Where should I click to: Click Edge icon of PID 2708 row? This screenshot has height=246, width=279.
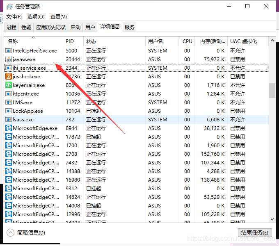tap(8, 154)
